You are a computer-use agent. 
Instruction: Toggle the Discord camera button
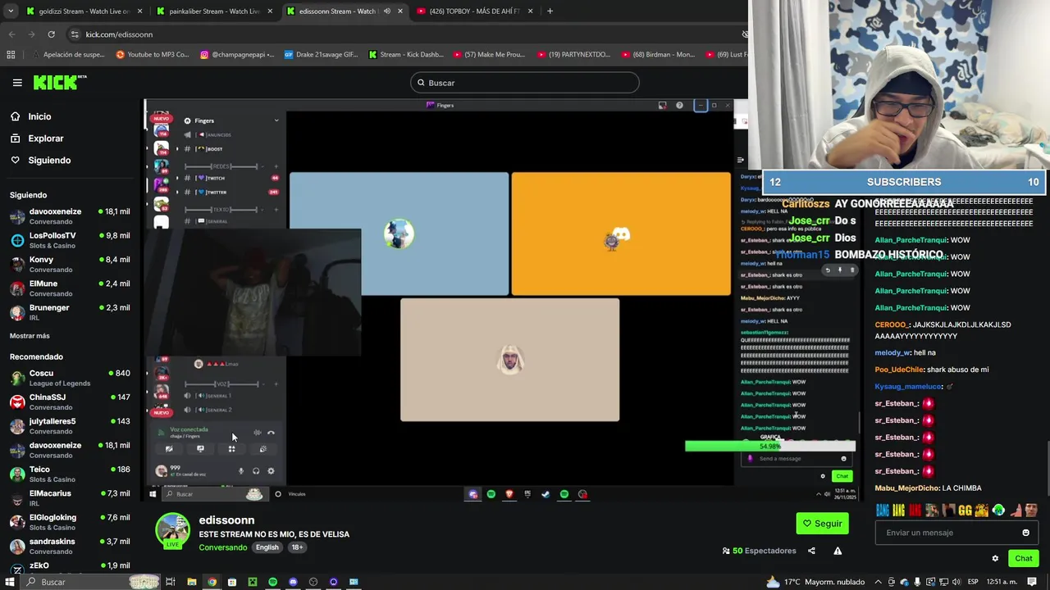click(x=169, y=449)
